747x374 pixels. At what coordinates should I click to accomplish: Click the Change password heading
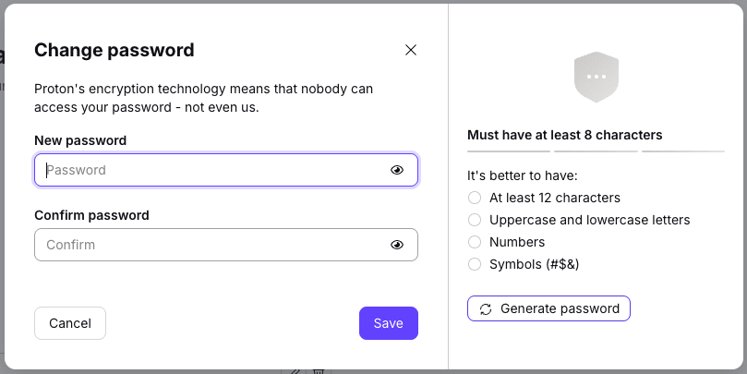coord(114,50)
